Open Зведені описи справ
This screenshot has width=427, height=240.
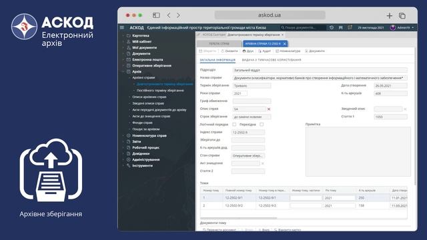148,103
